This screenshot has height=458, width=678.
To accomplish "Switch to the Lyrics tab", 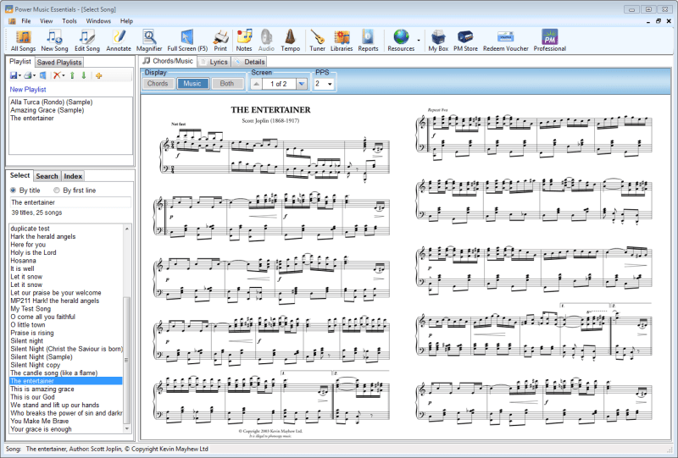I will pyautogui.click(x=218, y=62).
